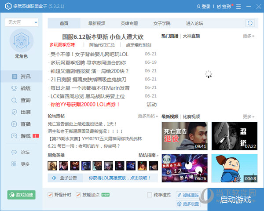
Task: Click the multi-play box logo icon
Action: (8, 7)
